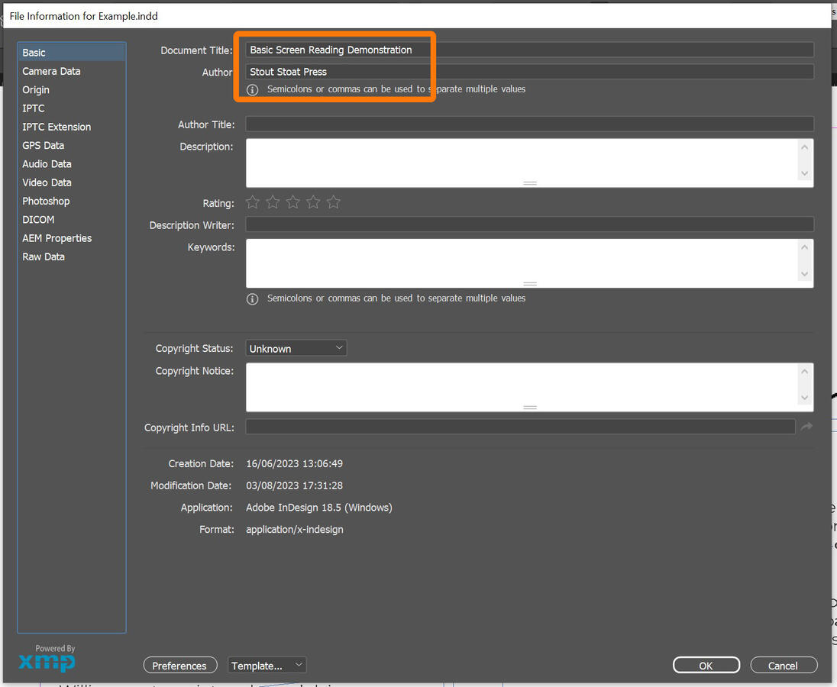This screenshot has width=837, height=687.
Task: Dismiss the dialog with Cancel
Action: click(x=784, y=665)
